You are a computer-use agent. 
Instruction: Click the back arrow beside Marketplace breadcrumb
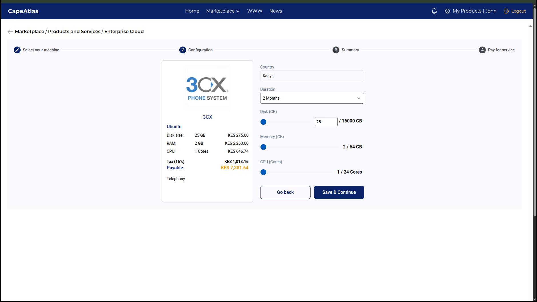(10, 32)
